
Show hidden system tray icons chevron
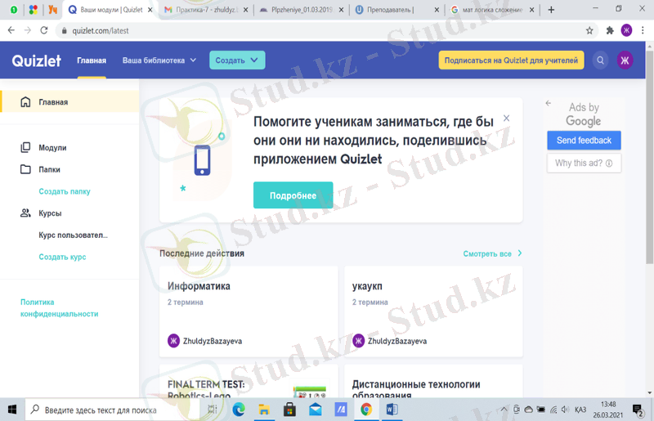coord(504,410)
